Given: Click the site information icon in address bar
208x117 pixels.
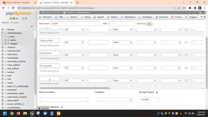Looking at the screenshot, I should (x=19, y=8).
